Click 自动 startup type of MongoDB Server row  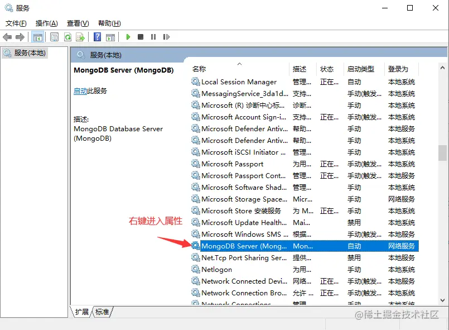(x=354, y=246)
